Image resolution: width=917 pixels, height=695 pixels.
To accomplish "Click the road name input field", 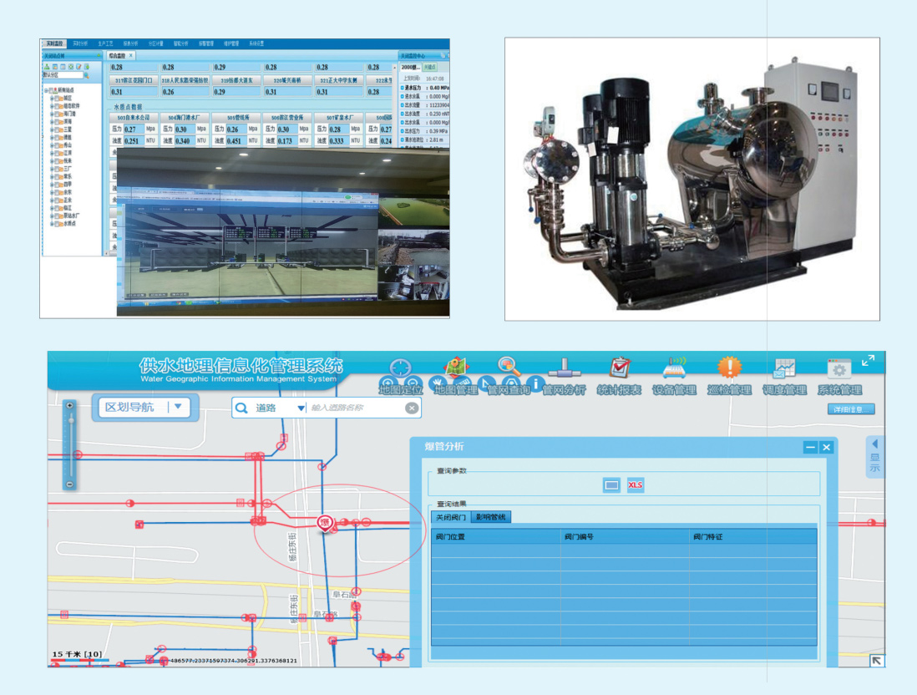I will [357, 408].
